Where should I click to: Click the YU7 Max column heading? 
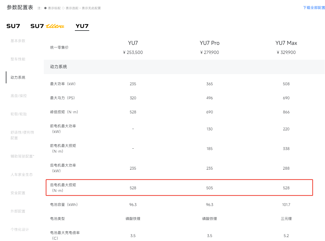pos(286,43)
